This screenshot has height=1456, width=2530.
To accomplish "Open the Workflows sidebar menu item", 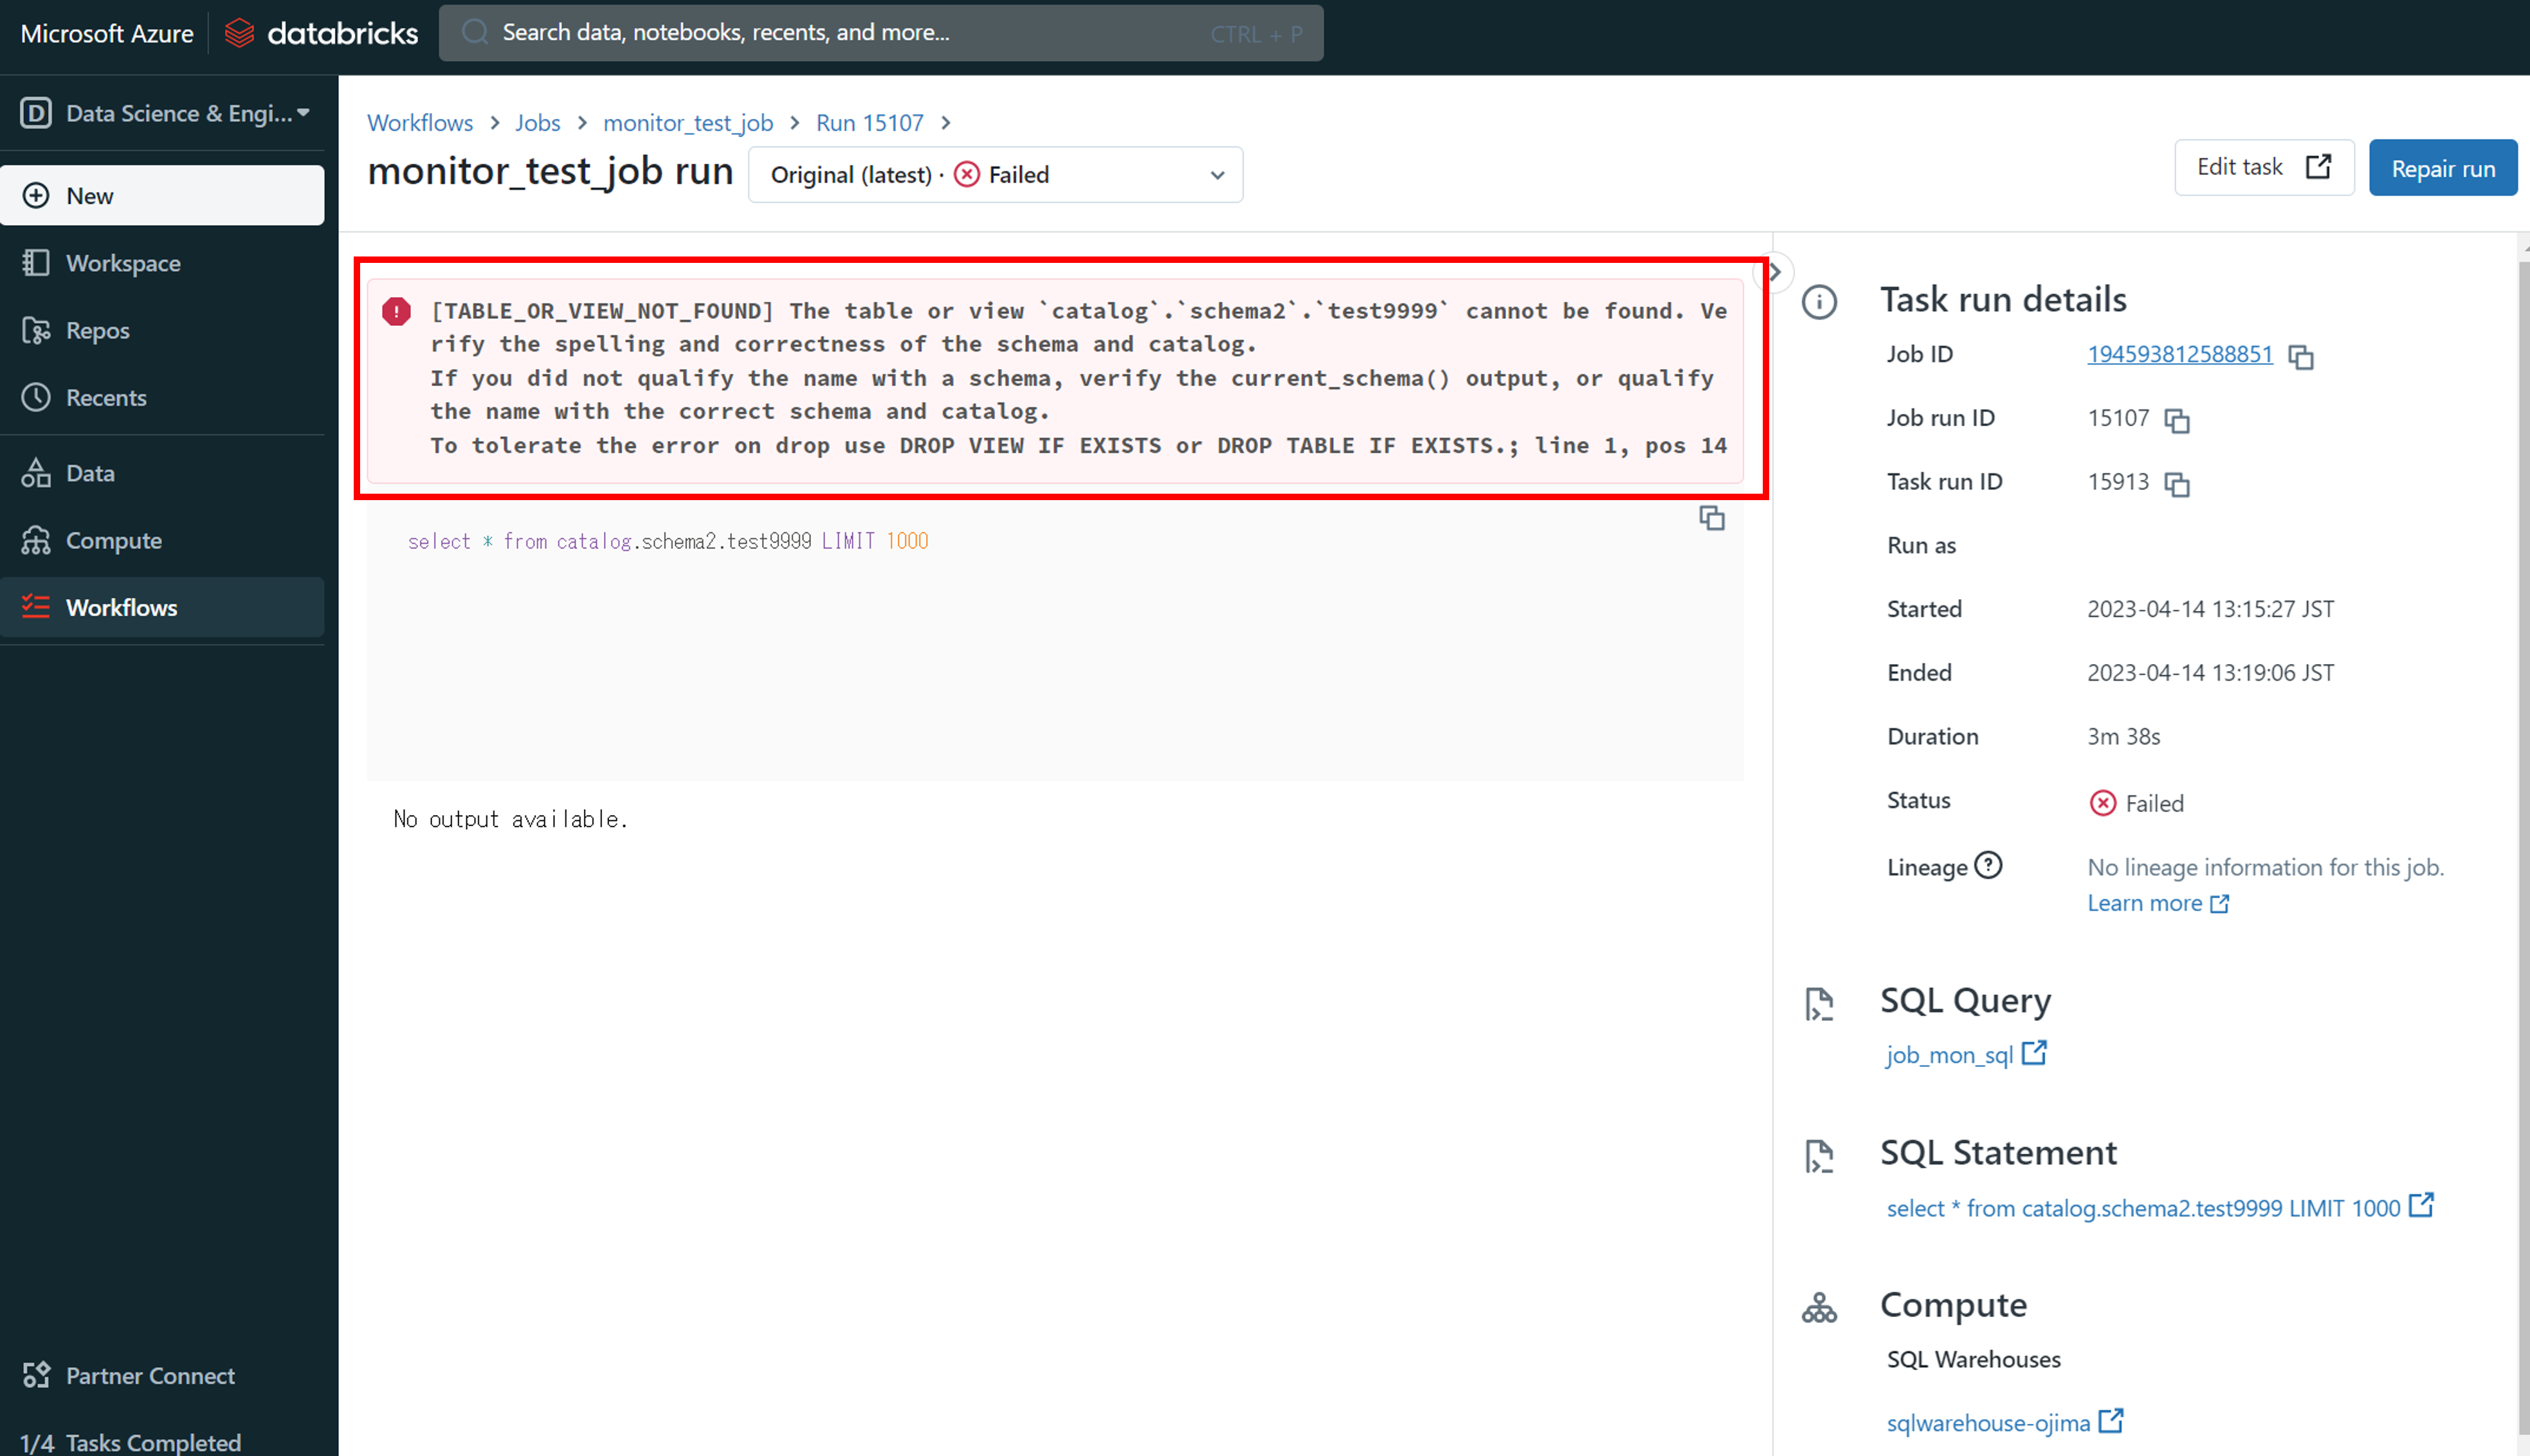I will coord(121,607).
